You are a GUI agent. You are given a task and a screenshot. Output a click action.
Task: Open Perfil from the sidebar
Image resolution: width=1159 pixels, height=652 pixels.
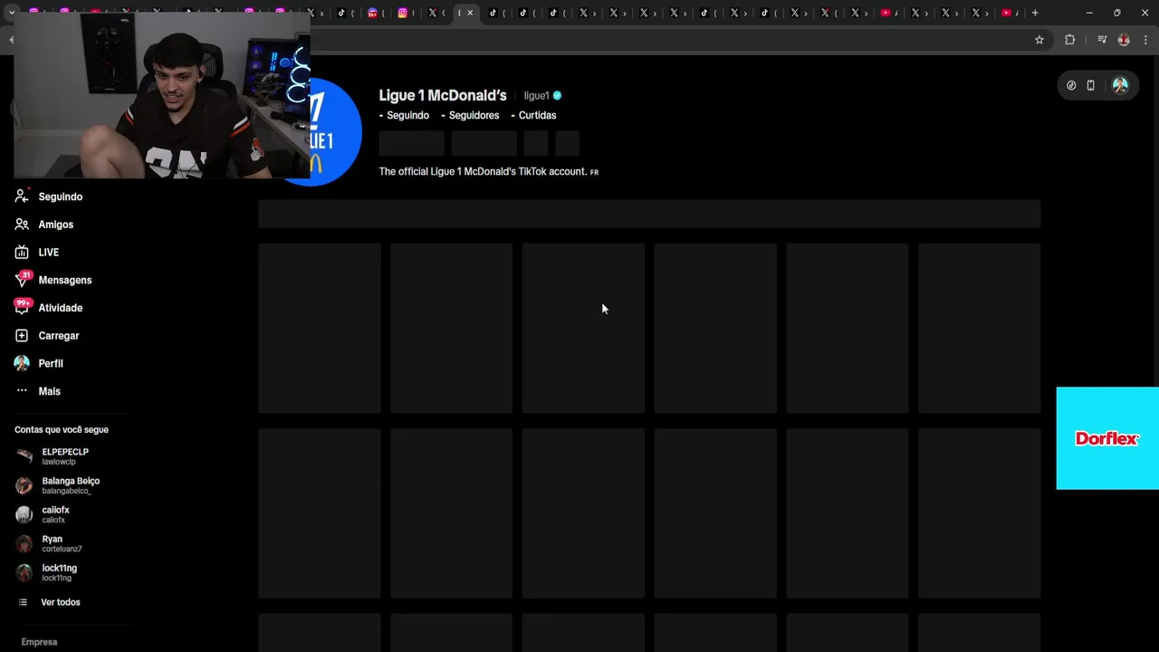click(x=50, y=363)
